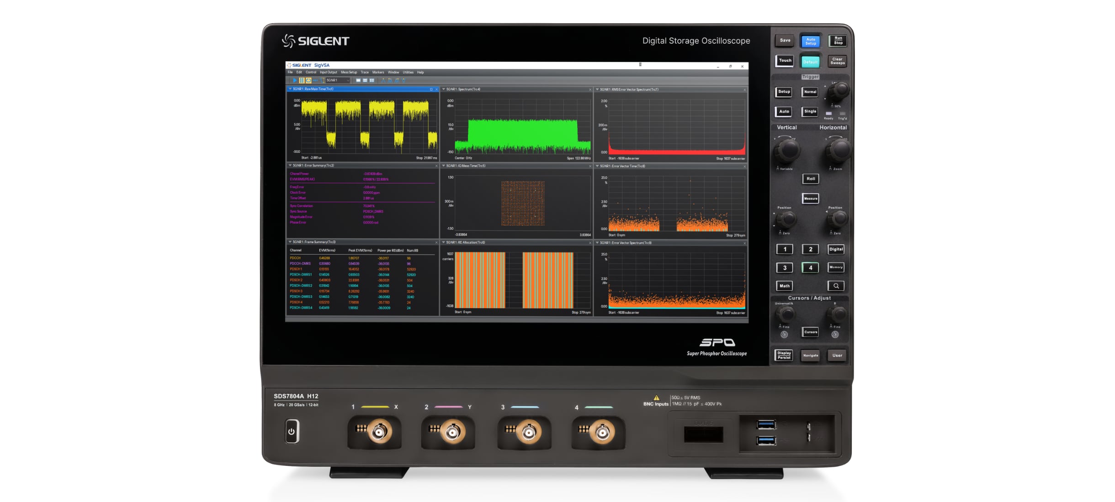The image size is (1115, 502).
Task: Select the single-window layout icon
Action: pyautogui.click(x=358, y=80)
